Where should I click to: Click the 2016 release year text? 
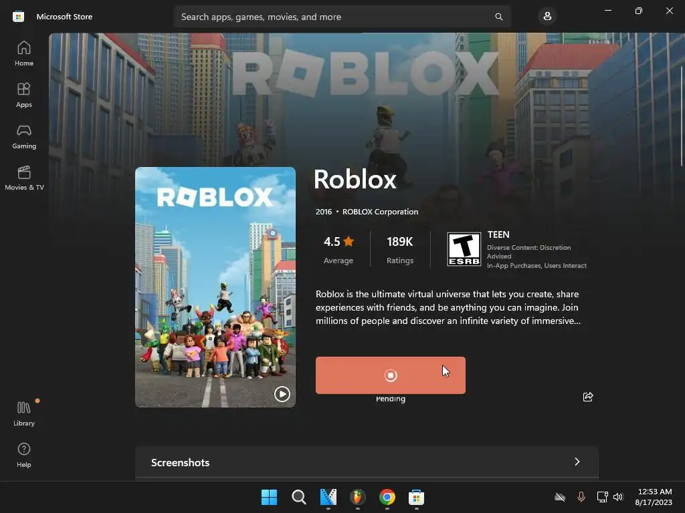coord(324,212)
